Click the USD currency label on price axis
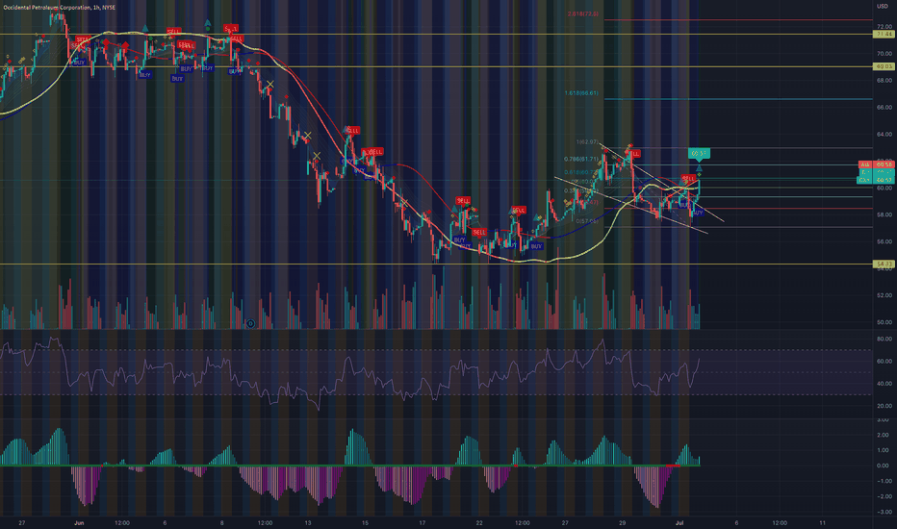The height and width of the screenshot is (529, 897). click(883, 7)
